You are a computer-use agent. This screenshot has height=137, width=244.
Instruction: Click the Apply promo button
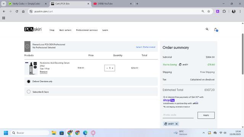tap(206, 115)
